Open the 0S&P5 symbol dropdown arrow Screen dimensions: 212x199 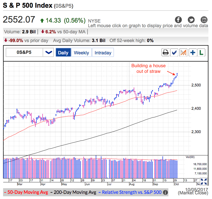pos(49,52)
